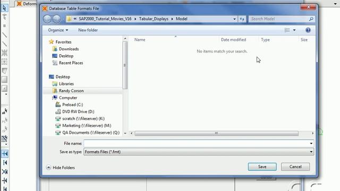Click SAP2000_Tutorial_Movies_V16 in address path
This screenshot has height=191, width=340.
[105, 19]
